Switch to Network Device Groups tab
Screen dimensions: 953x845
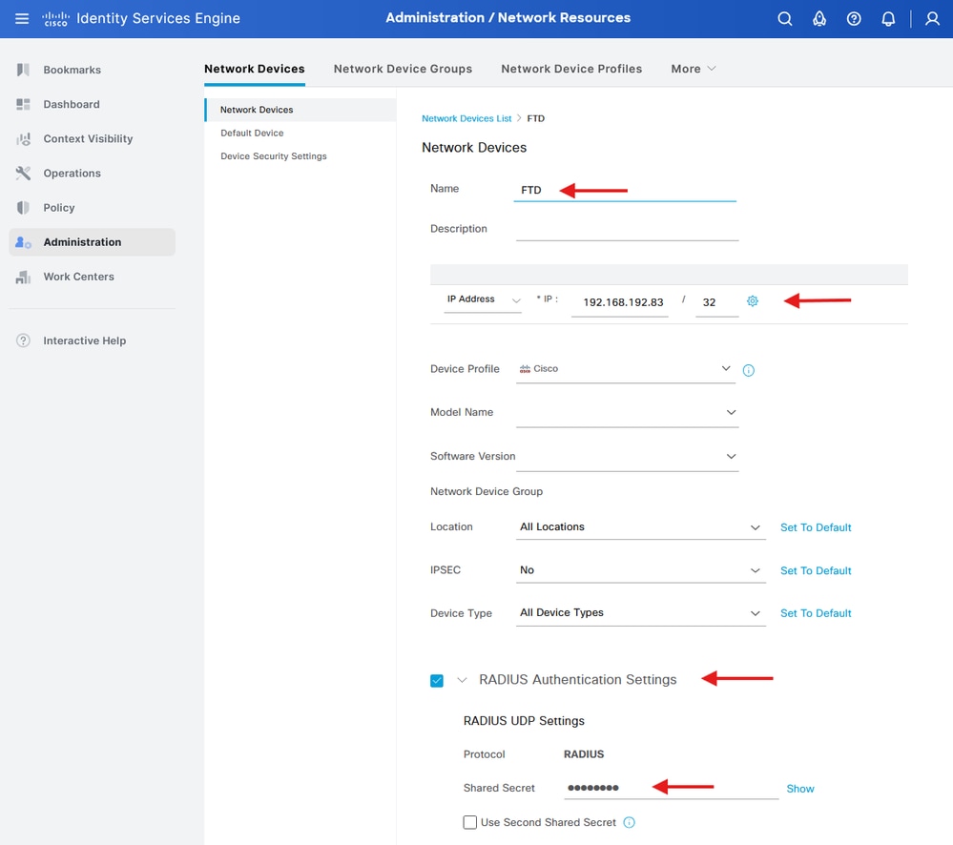pos(403,69)
